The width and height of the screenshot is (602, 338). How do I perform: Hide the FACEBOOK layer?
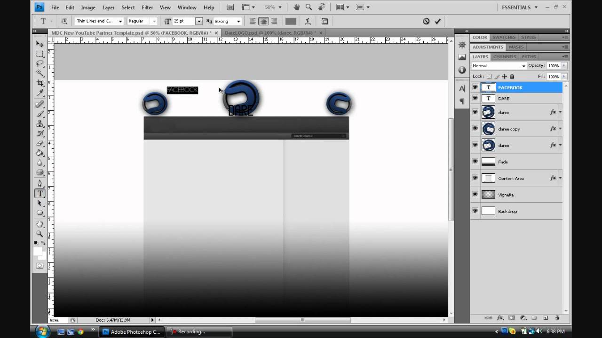[475, 87]
